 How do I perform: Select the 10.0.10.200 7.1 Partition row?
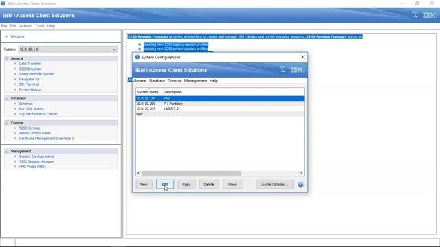[220, 104]
